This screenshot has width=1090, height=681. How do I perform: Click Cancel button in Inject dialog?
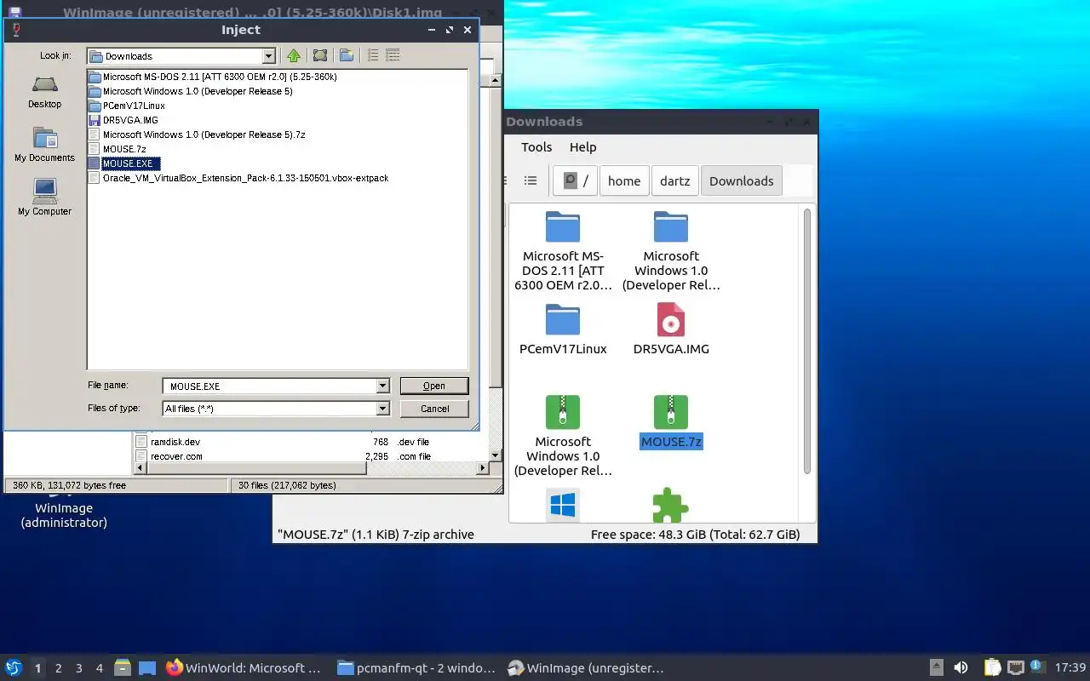(x=434, y=409)
